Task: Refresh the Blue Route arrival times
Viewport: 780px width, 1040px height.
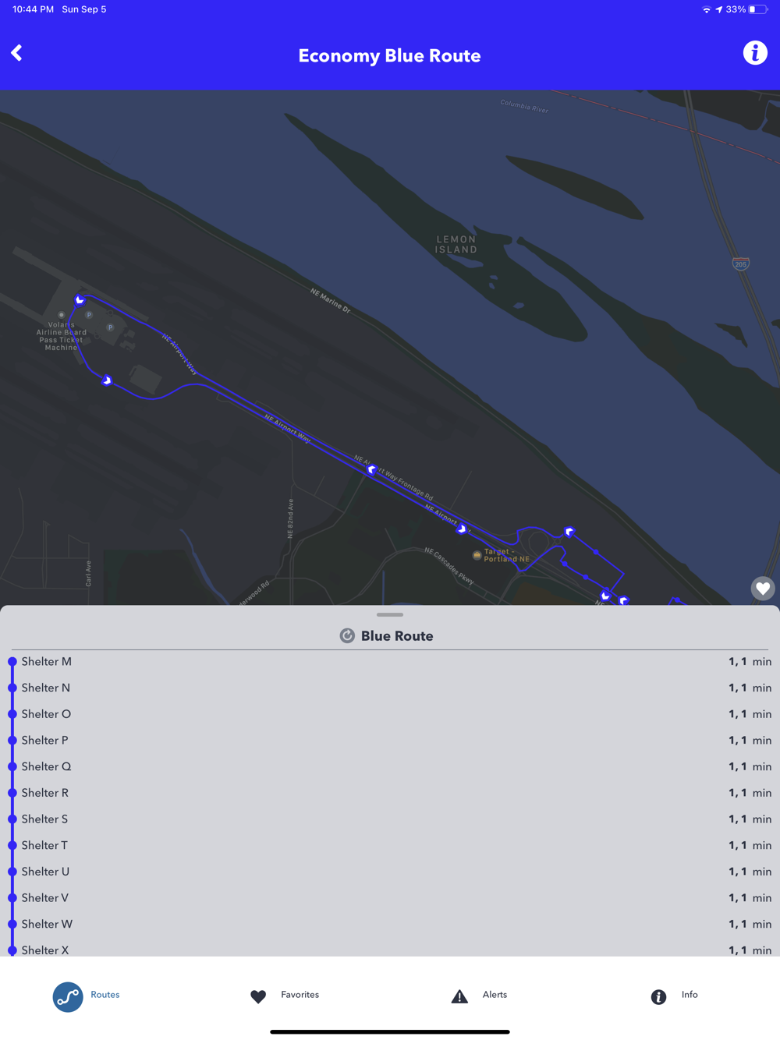Action: click(x=347, y=636)
